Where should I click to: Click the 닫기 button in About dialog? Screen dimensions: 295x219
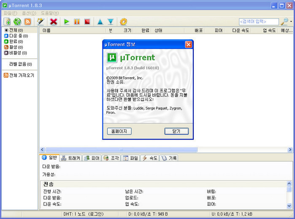pyautogui.click(x=176, y=131)
